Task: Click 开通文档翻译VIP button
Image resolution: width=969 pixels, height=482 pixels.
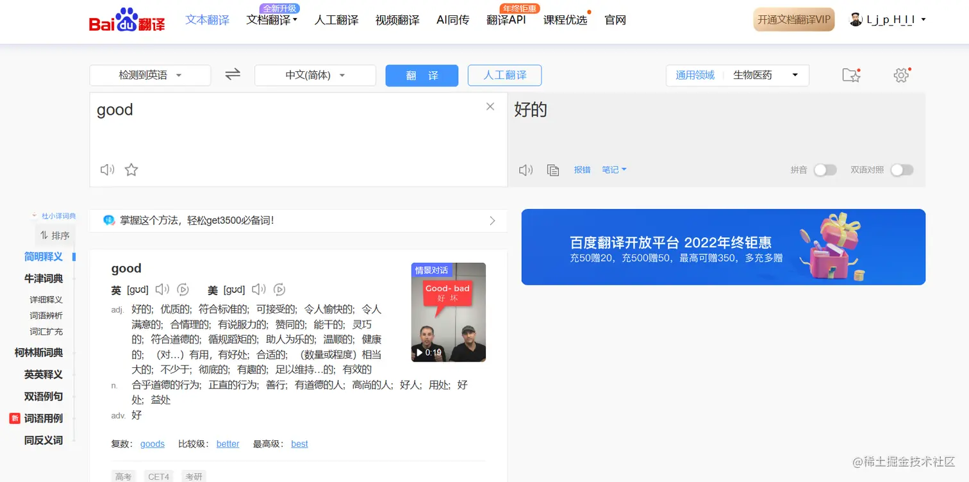Action: (794, 20)
